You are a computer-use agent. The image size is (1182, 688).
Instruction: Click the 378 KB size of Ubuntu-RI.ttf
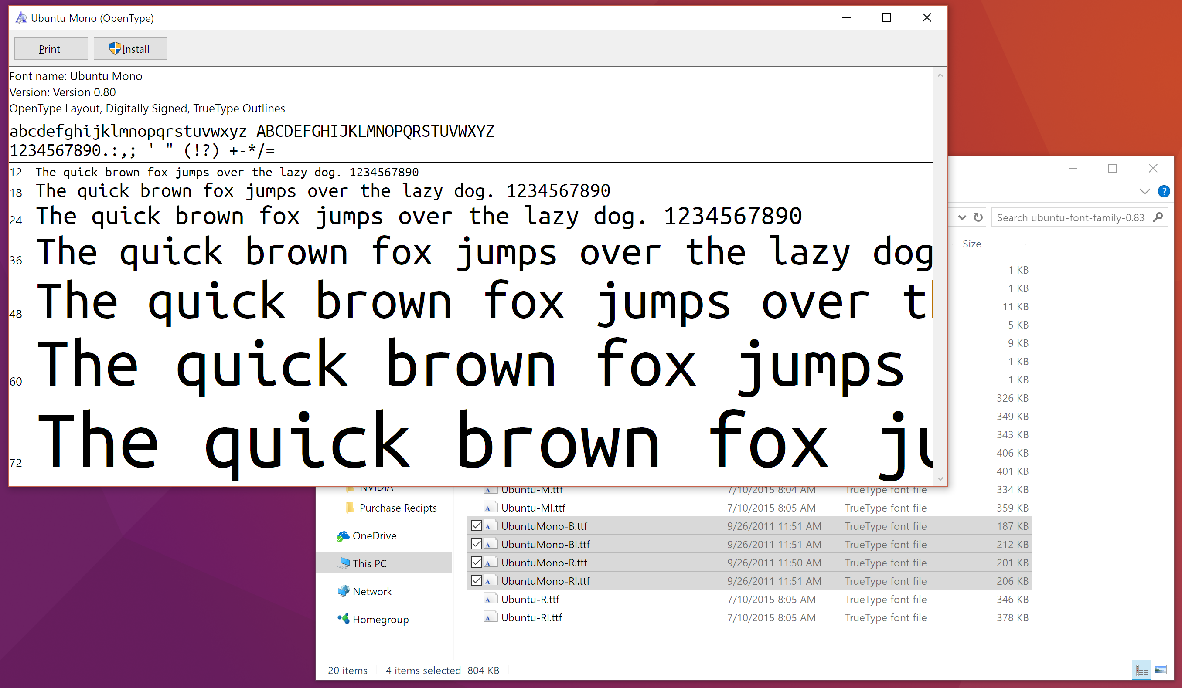point(1012,617)
